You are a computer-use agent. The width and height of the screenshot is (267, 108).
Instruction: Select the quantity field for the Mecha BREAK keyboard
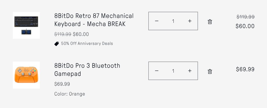click(173, 21)
